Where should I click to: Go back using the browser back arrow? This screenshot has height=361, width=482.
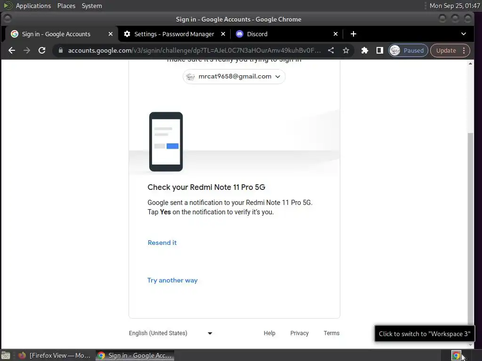click(12, 50)
